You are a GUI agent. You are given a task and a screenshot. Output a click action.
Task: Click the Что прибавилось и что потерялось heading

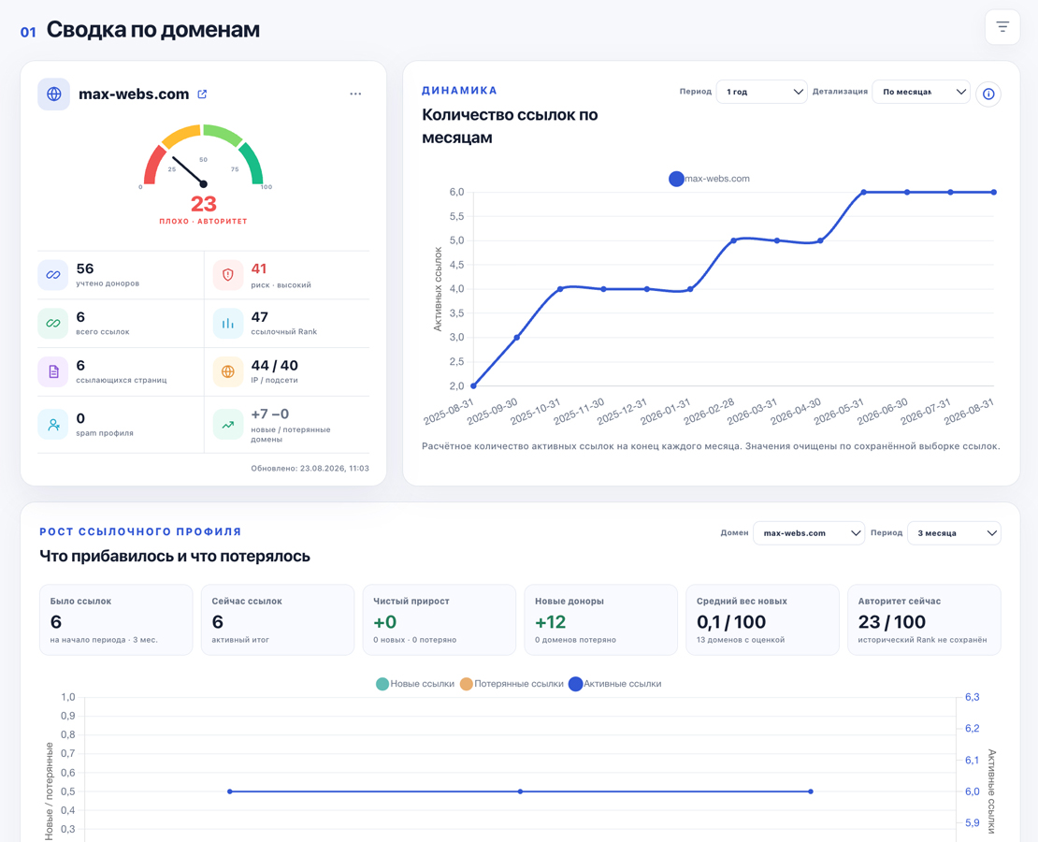click(x=175, y=556)
